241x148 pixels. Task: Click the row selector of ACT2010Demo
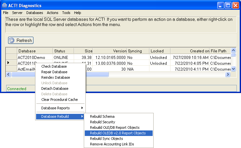pos(11,57)
